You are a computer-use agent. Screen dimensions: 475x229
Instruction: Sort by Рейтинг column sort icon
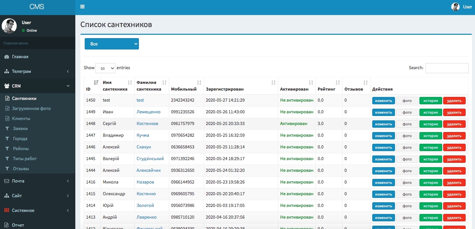(338, 83)
